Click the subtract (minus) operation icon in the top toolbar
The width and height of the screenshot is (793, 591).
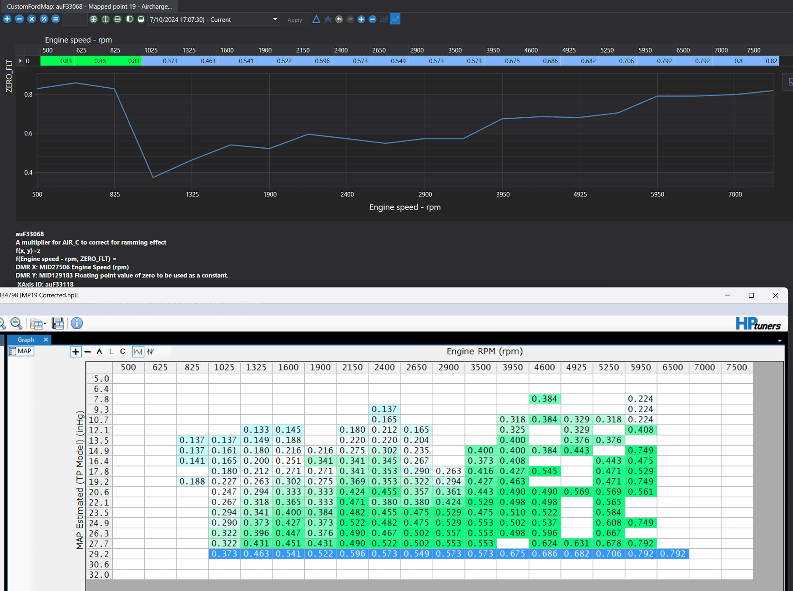(x=19, y=19)
